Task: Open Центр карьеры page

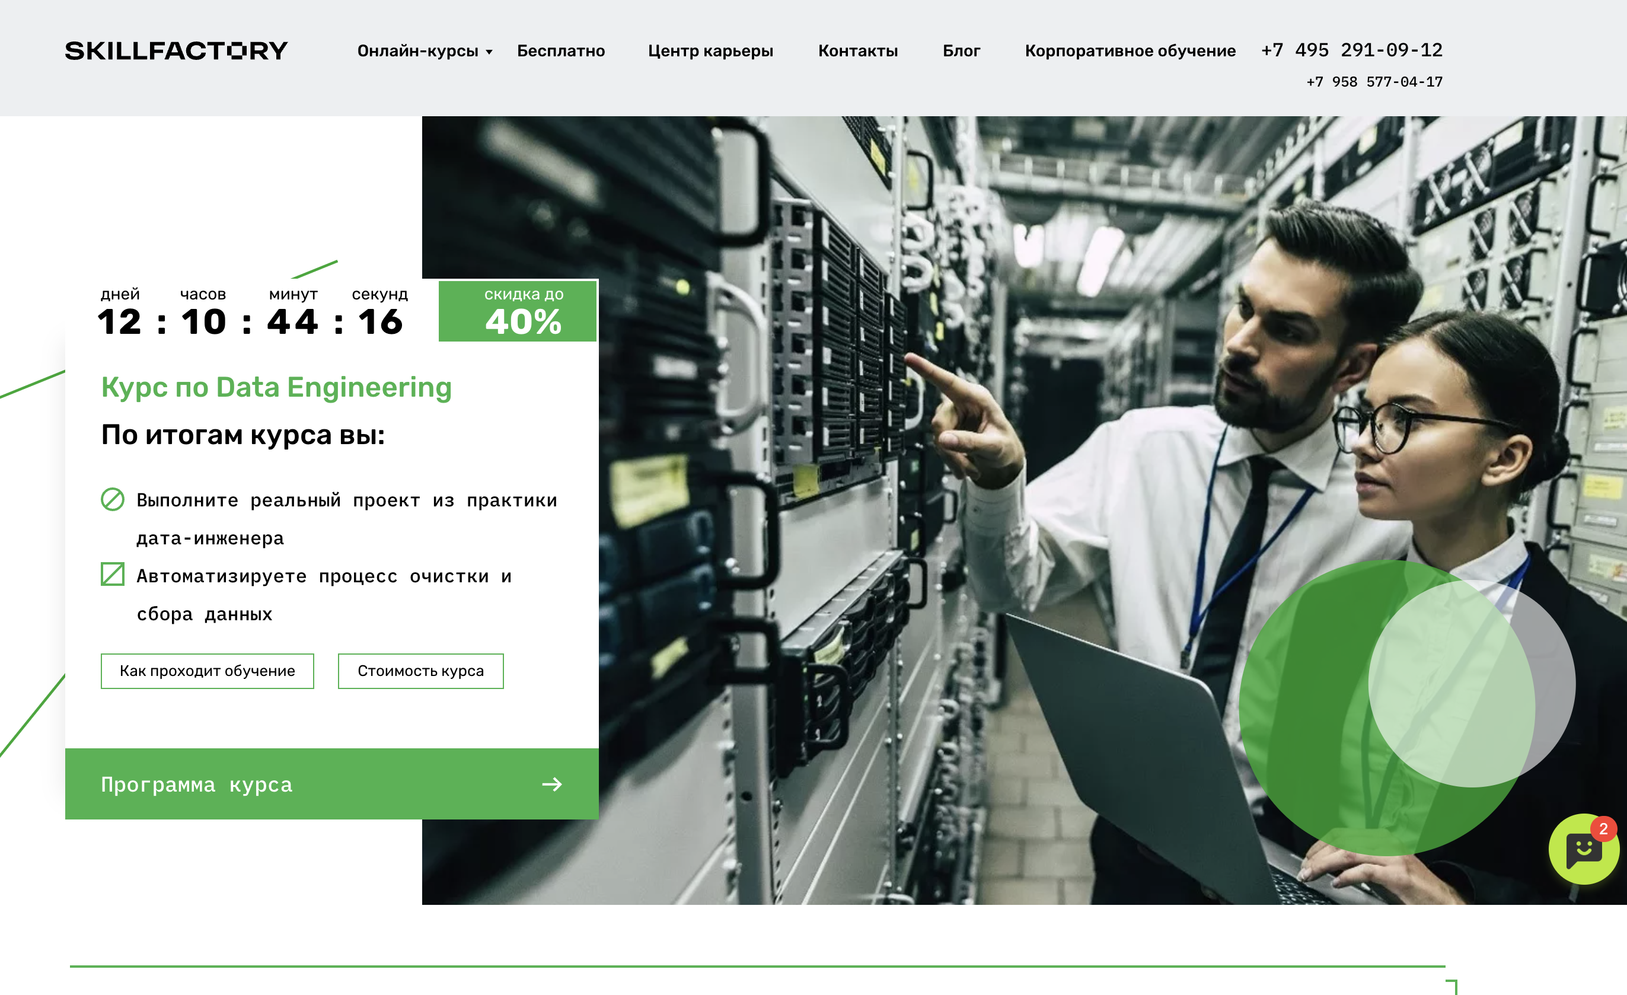Action: [x=710, y=51]
